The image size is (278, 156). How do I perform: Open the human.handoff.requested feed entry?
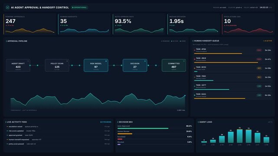point(58,140)
